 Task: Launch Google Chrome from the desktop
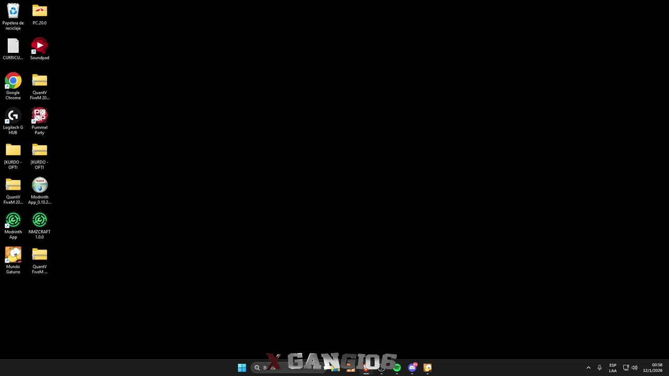[13, 87]
